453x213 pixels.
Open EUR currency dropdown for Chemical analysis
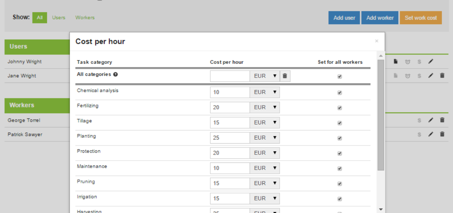tap(265, 92)
